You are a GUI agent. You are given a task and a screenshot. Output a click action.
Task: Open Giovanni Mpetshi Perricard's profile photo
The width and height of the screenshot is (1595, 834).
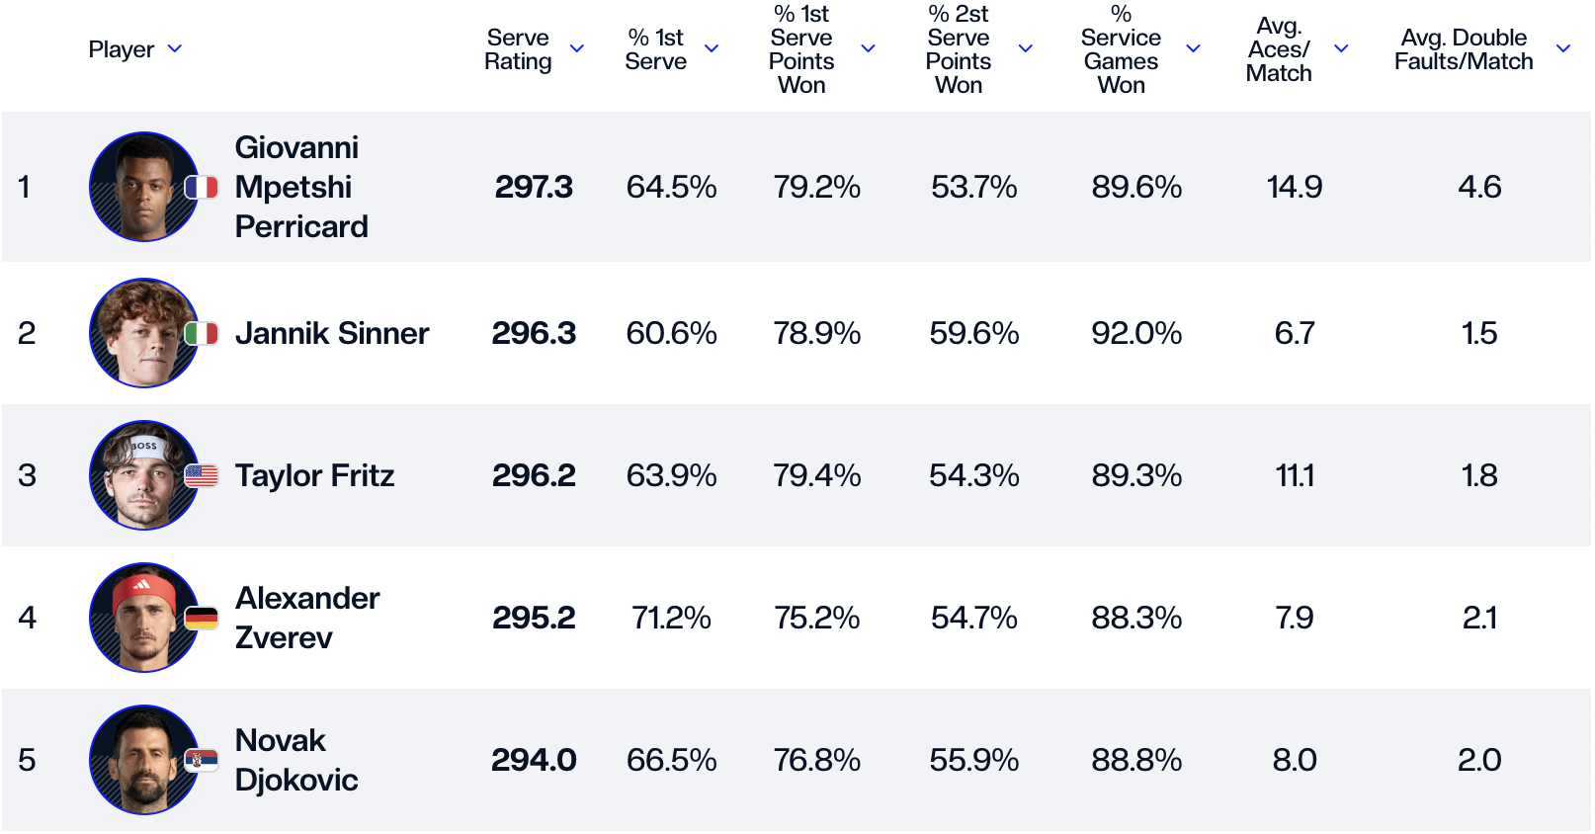[x=143, y=187]
